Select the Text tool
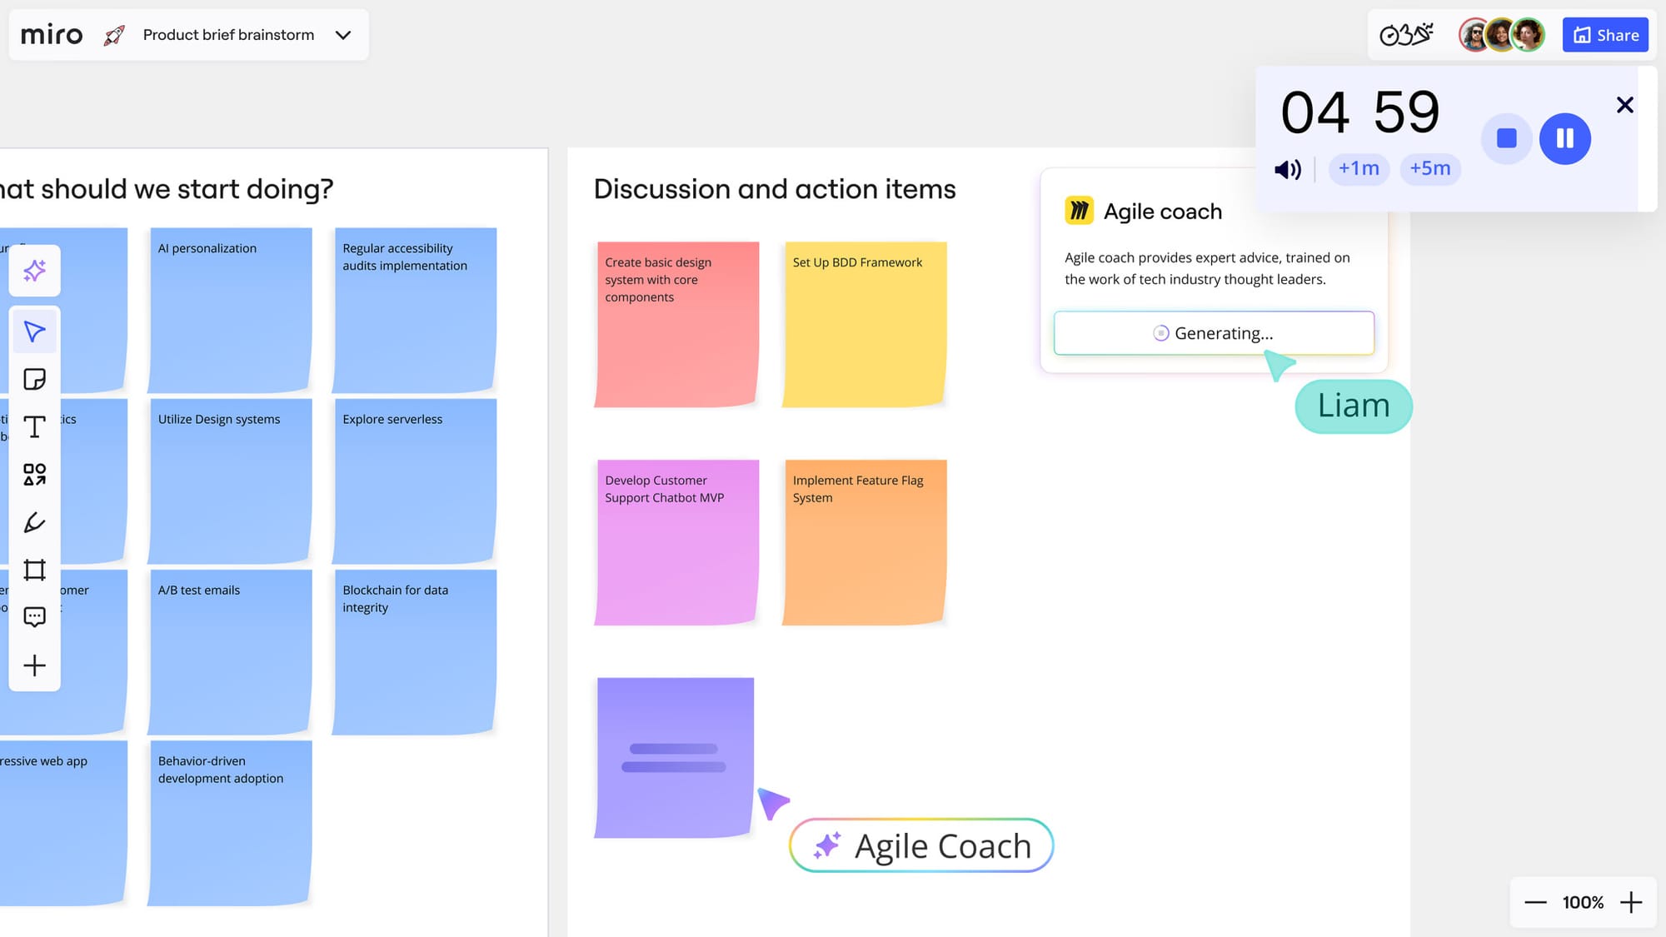Viewport: 1666px width, 937px height. [x=34, y=427]
